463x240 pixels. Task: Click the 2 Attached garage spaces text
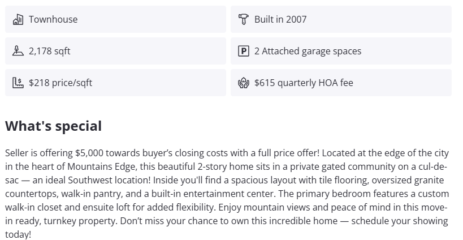(308, 51)
